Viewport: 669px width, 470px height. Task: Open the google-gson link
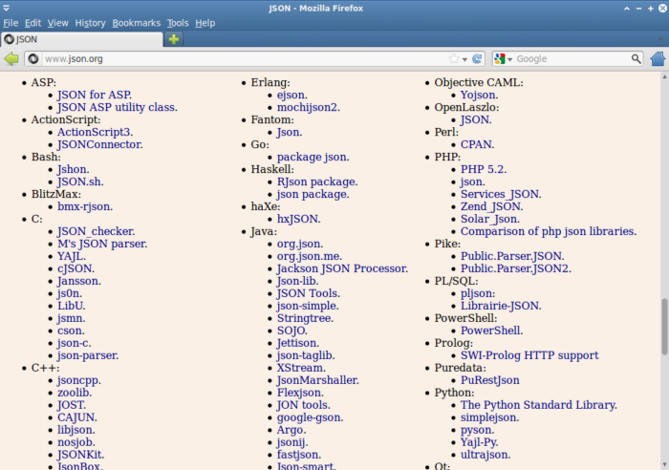[x=311, y=417]
